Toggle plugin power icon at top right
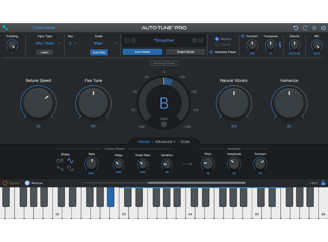Image resolution: width=328 pixels, height=242 pixels. click(x=323, y=28)
